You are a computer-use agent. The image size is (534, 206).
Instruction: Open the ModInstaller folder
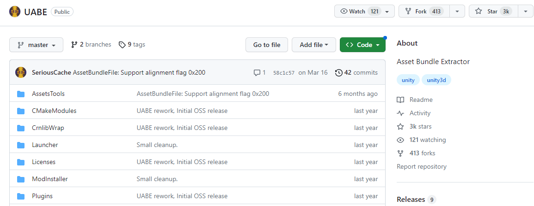click(x=50, y=179)
